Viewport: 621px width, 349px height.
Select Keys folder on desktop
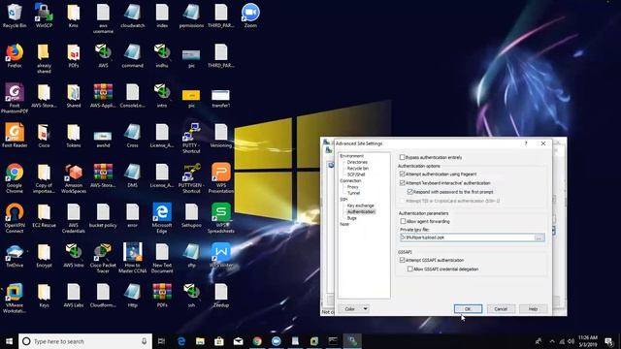44,296
